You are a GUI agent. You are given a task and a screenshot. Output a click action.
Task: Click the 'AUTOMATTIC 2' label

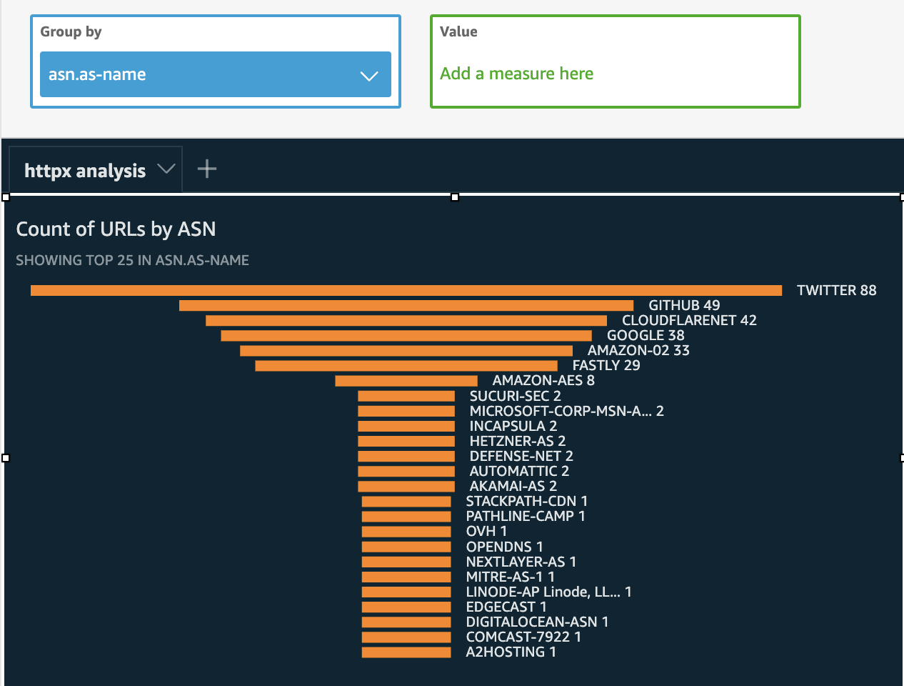(x=519, y=471)
